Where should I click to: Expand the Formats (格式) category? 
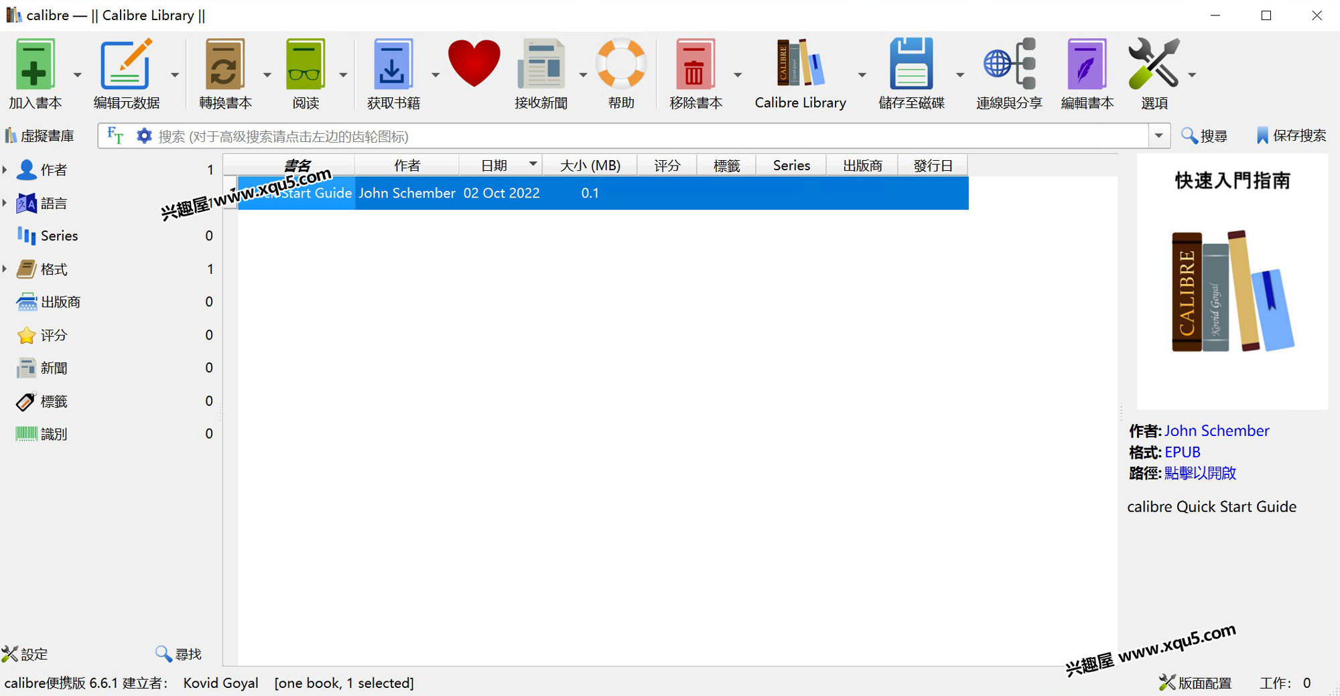5,269
